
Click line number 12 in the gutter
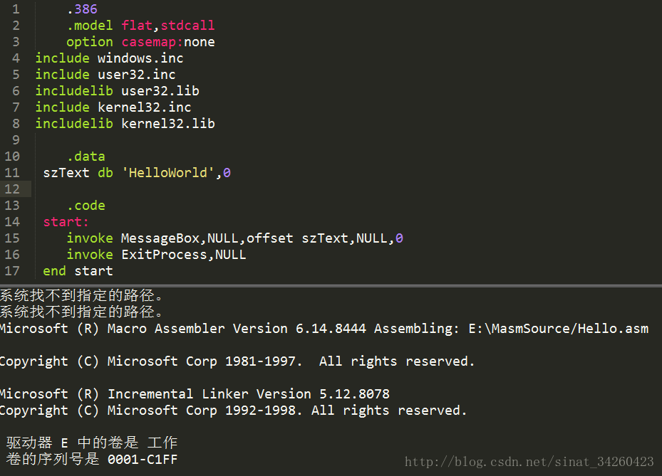tap(12, 189)
